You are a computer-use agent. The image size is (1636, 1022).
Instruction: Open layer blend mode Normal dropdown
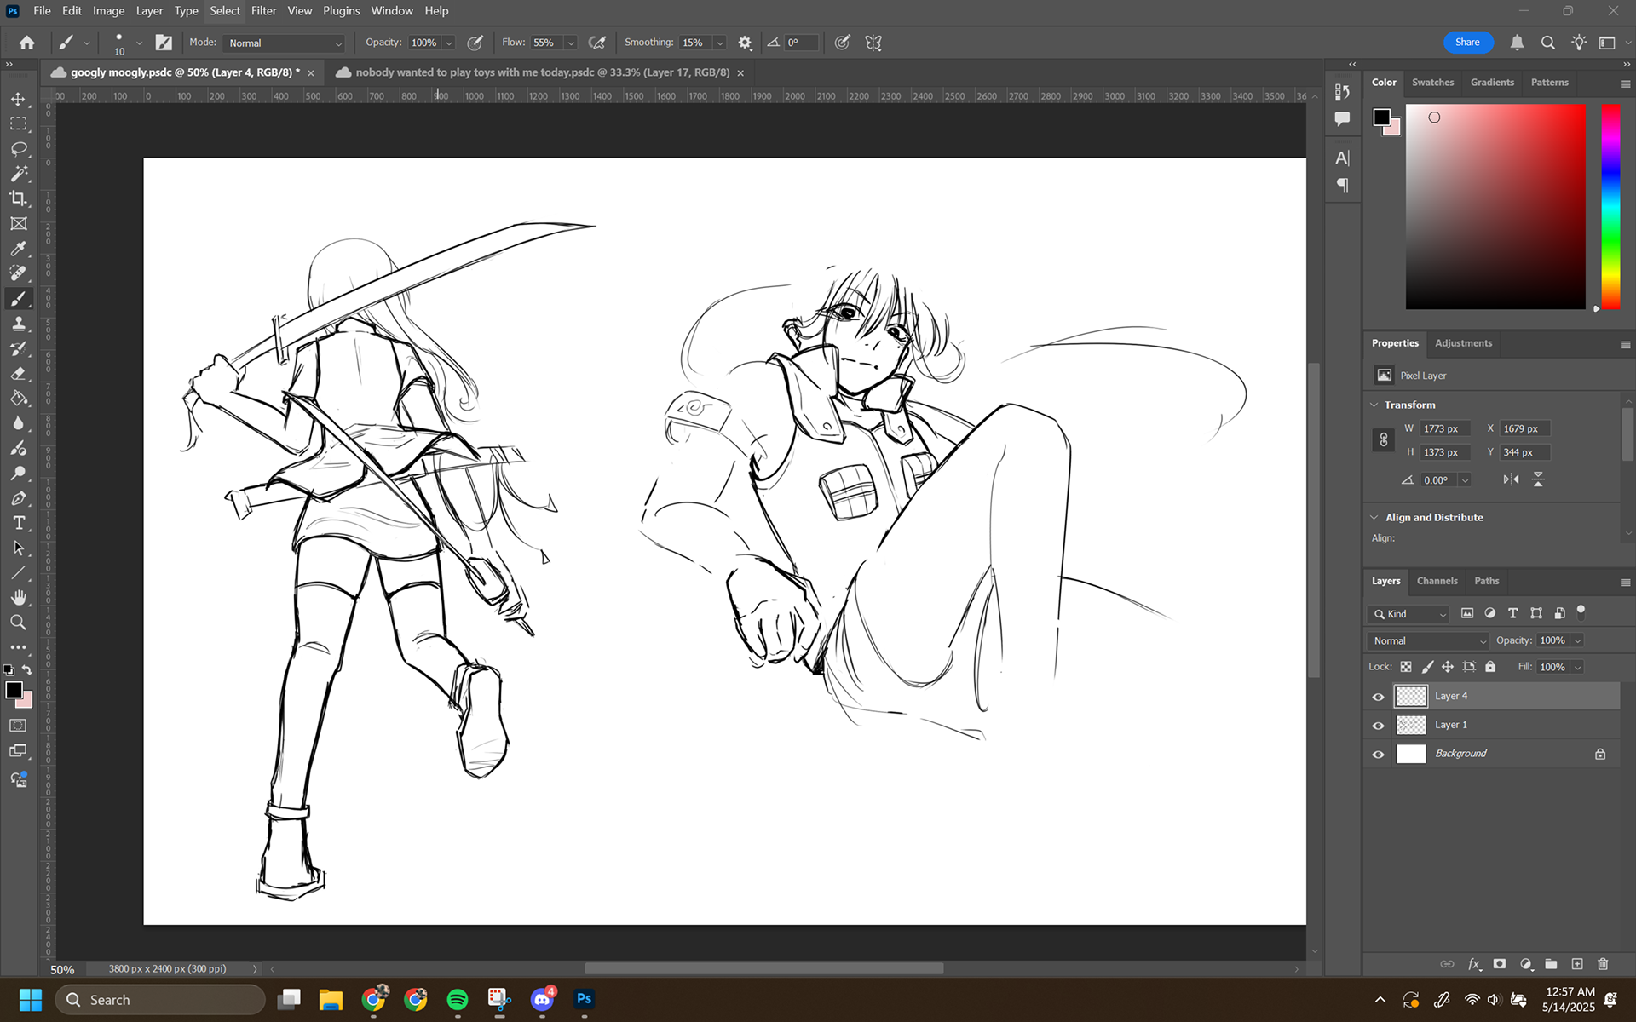1429,640
